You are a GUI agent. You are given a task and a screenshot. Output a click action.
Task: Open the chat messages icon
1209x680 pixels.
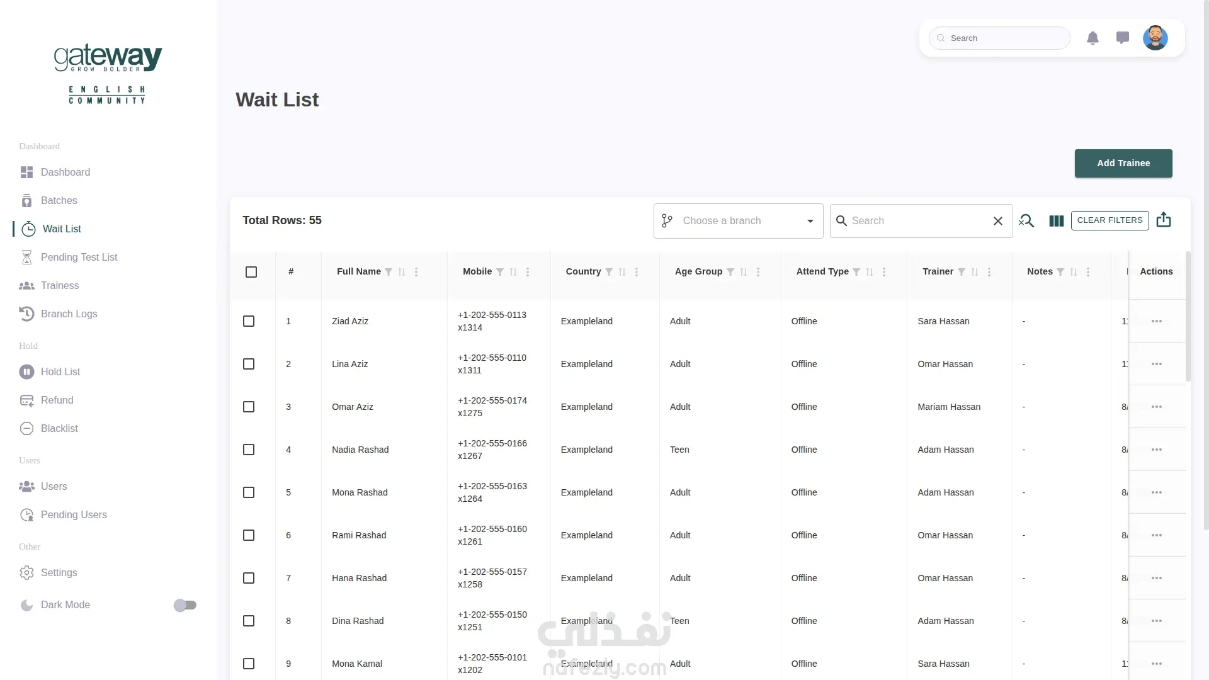pyautogui.click(x=1122, y=38)
